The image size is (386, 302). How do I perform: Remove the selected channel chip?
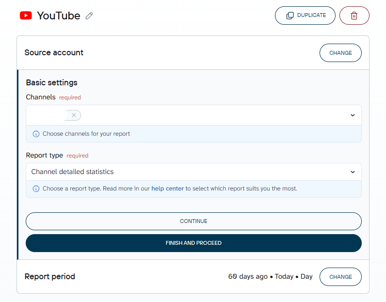[74, 115]
